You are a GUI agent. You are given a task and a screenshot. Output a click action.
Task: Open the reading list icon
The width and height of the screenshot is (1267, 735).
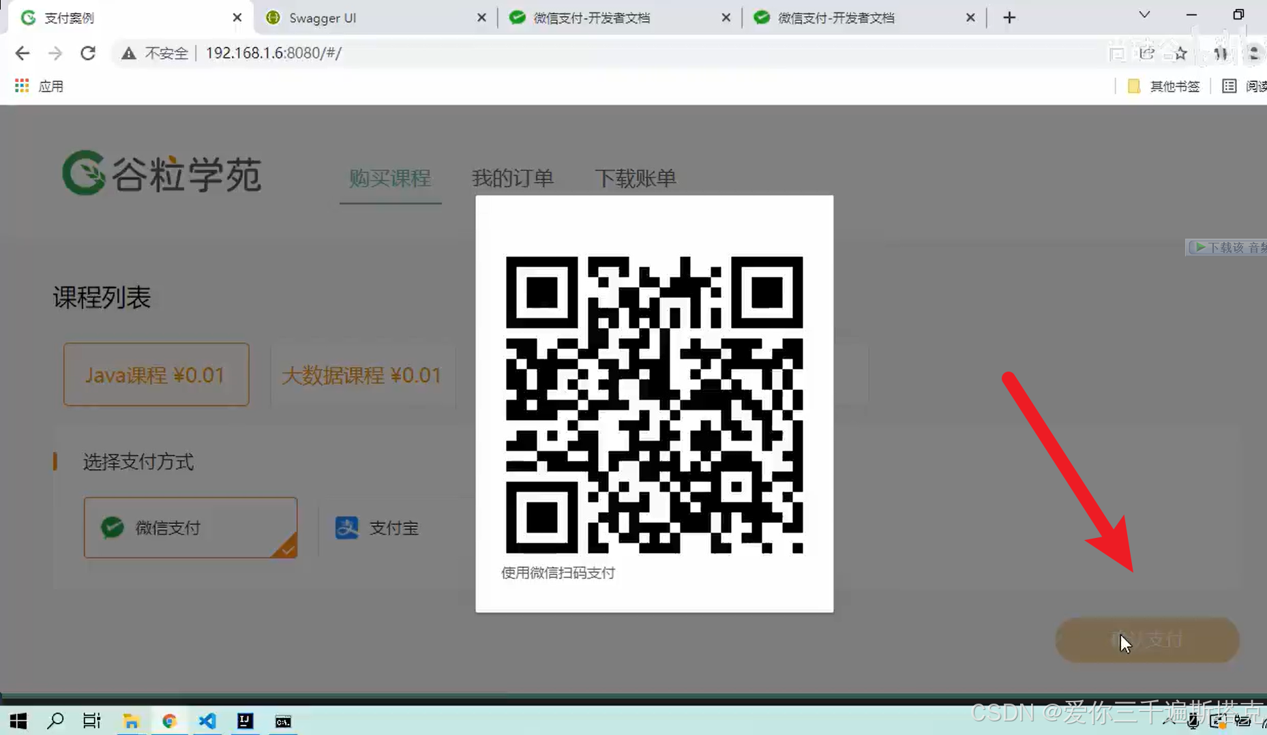click(x=1229, y=86)
